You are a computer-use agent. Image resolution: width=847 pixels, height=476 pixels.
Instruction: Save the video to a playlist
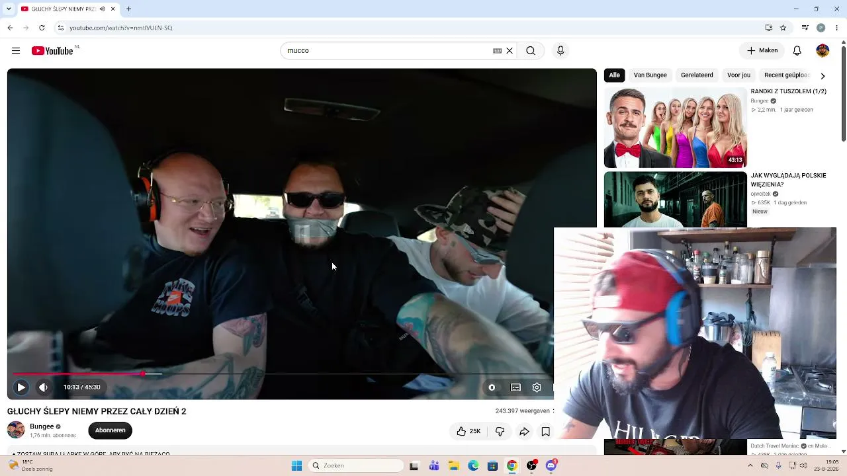pyautogui.click(x=546, y=432)
